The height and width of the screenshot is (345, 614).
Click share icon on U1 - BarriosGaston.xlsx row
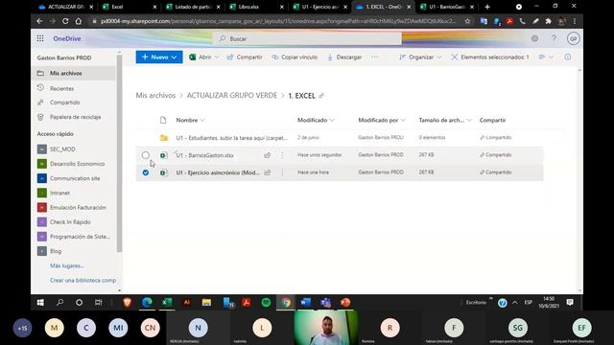tap(268, 155)
